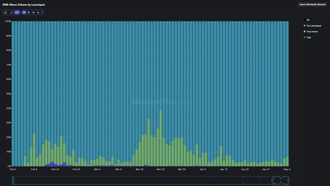Change interval to yearly (Y)
The height and width of the screenshot is (186, 330).
point(42,12)
